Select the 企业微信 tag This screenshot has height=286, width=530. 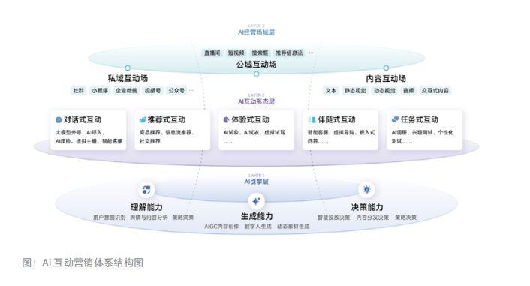point(126,91)
